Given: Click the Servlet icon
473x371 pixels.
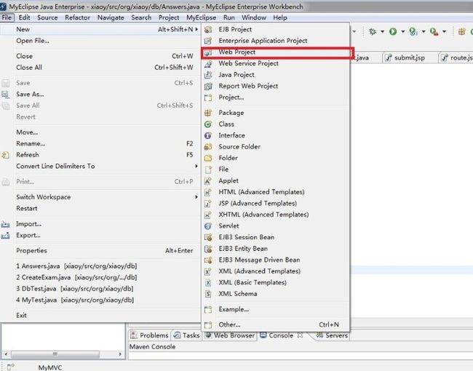Looking at the screenshot, I should pos(208,226).
